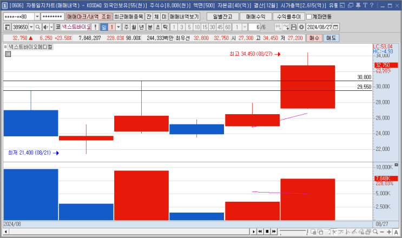The image size is (402, 238).
Task: Click the horizontal chart scrollbar track
Action: click(x=129, y=232)
